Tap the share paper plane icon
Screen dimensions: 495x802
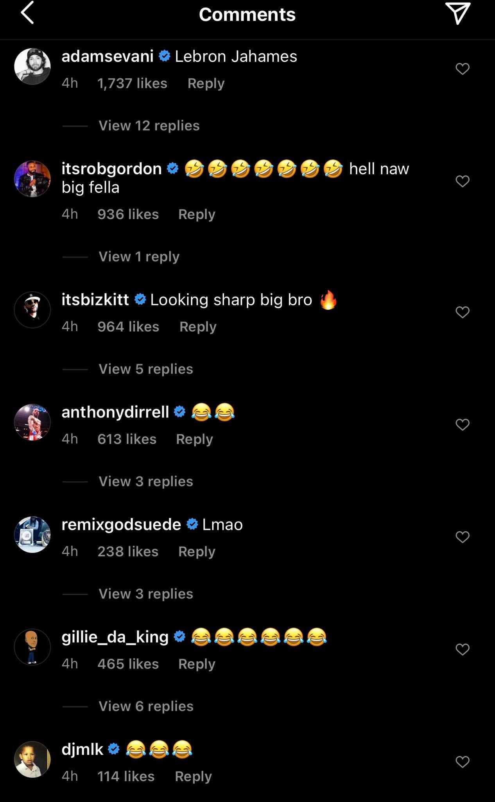click(458, 14)
